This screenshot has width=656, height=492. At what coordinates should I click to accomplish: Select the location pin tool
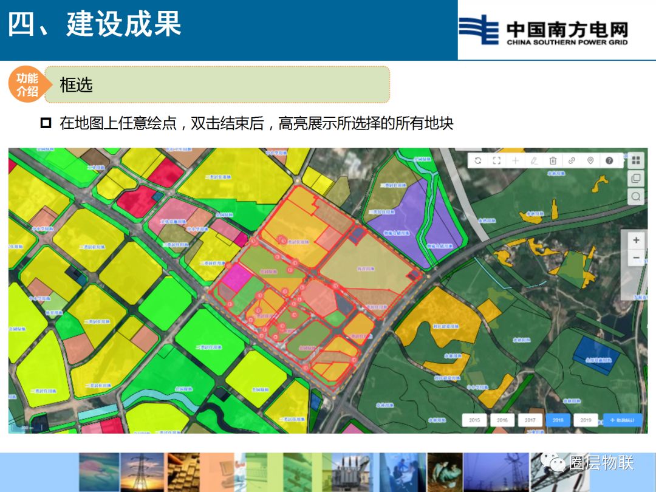[590, 160]
